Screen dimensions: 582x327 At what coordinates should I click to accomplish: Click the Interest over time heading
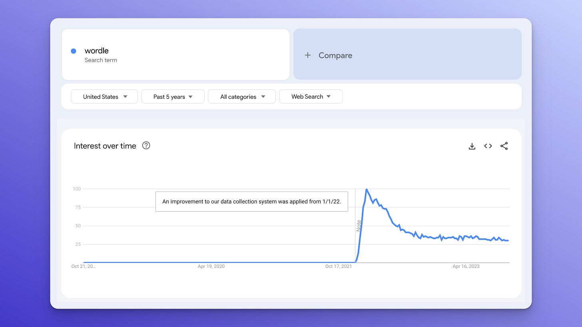(105, 146)
